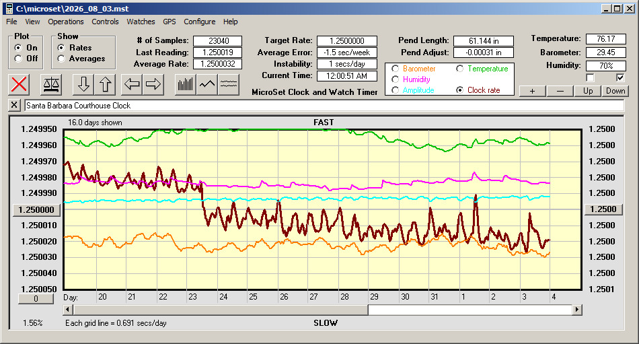639x344 pixels.
Task: Click the vertical bars graph icon
Action: coord(186,84)
